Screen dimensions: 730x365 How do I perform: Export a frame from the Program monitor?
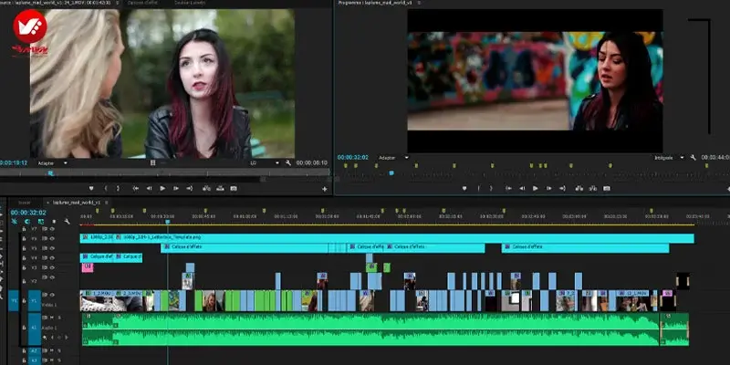click(x=607, y=188)
